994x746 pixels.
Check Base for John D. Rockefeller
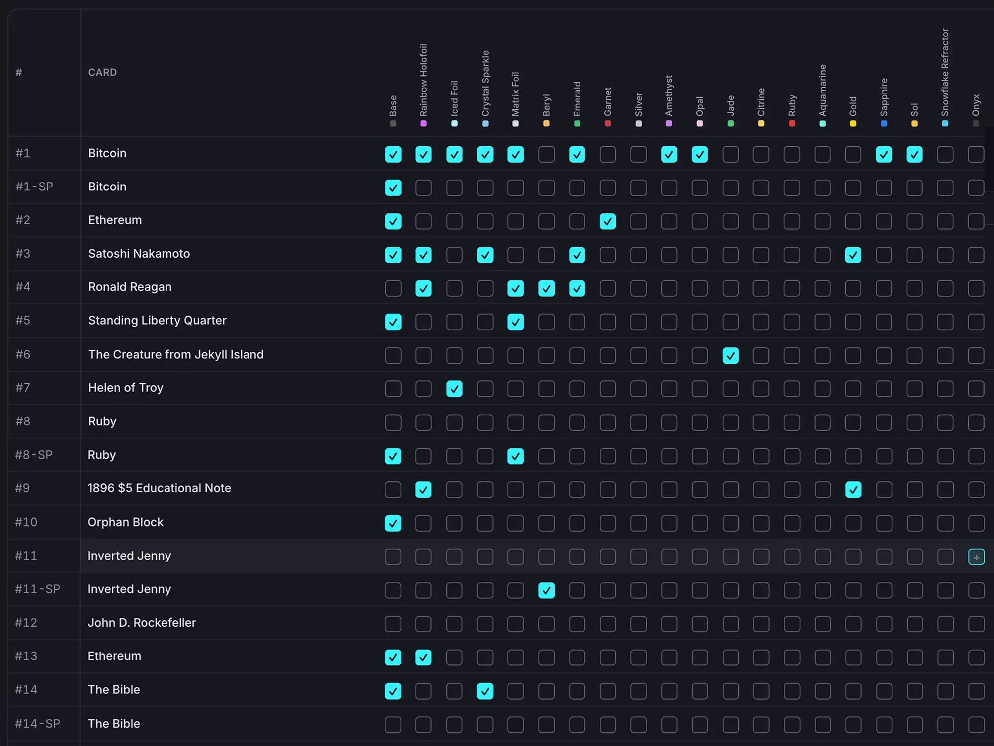tap(393, 624)
